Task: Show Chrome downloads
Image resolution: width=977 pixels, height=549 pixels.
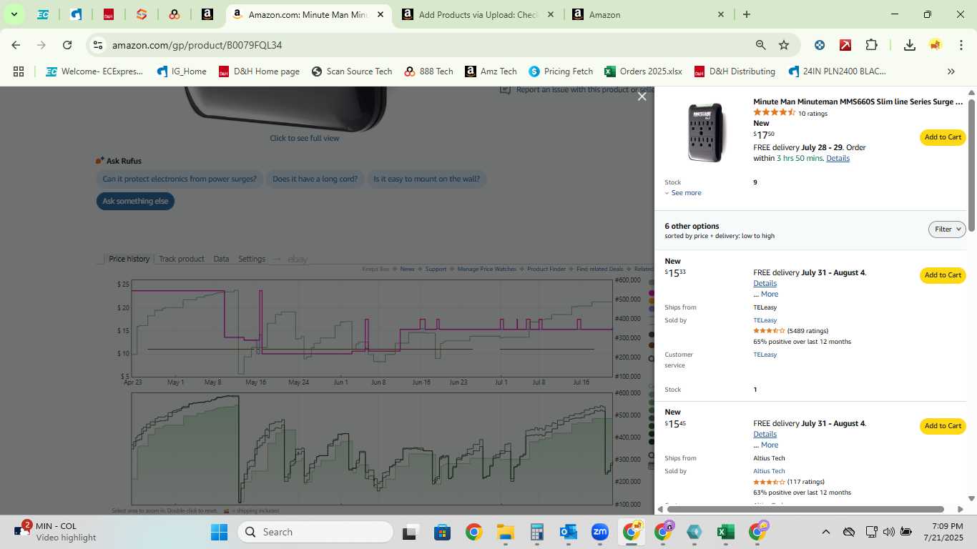Action: coord(910,45)
